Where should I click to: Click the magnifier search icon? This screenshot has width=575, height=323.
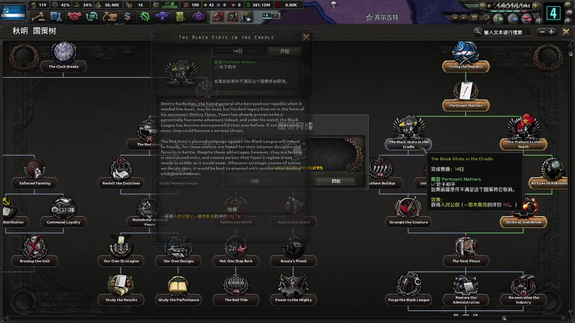(478, 31)
